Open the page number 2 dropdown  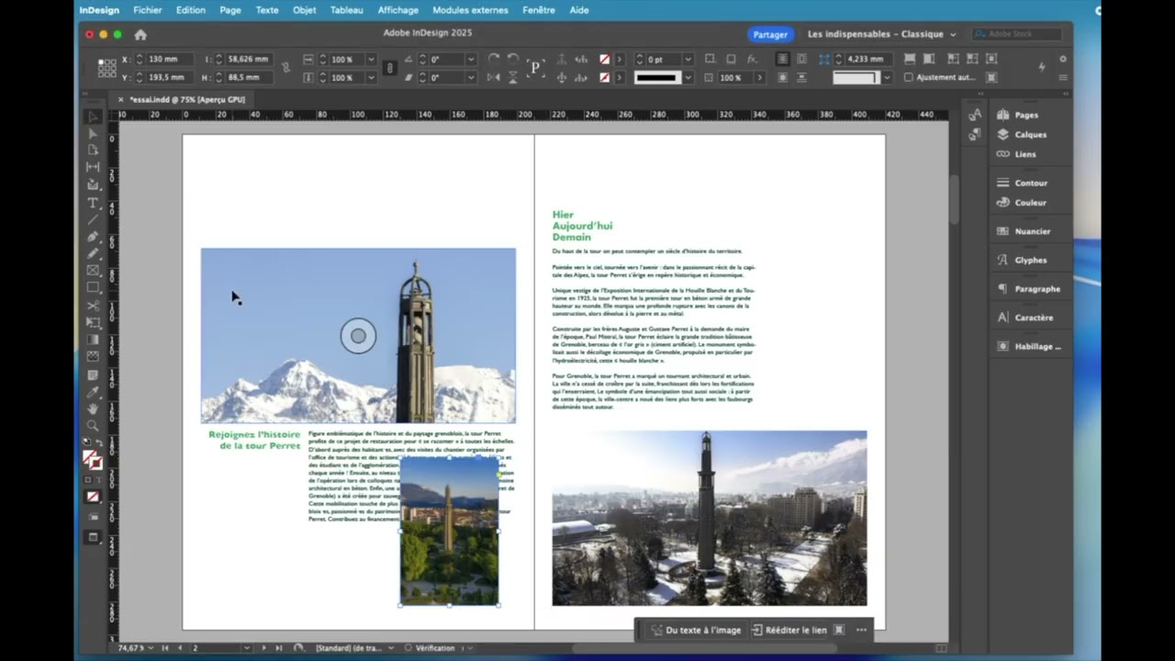click(x=246, y=648)
